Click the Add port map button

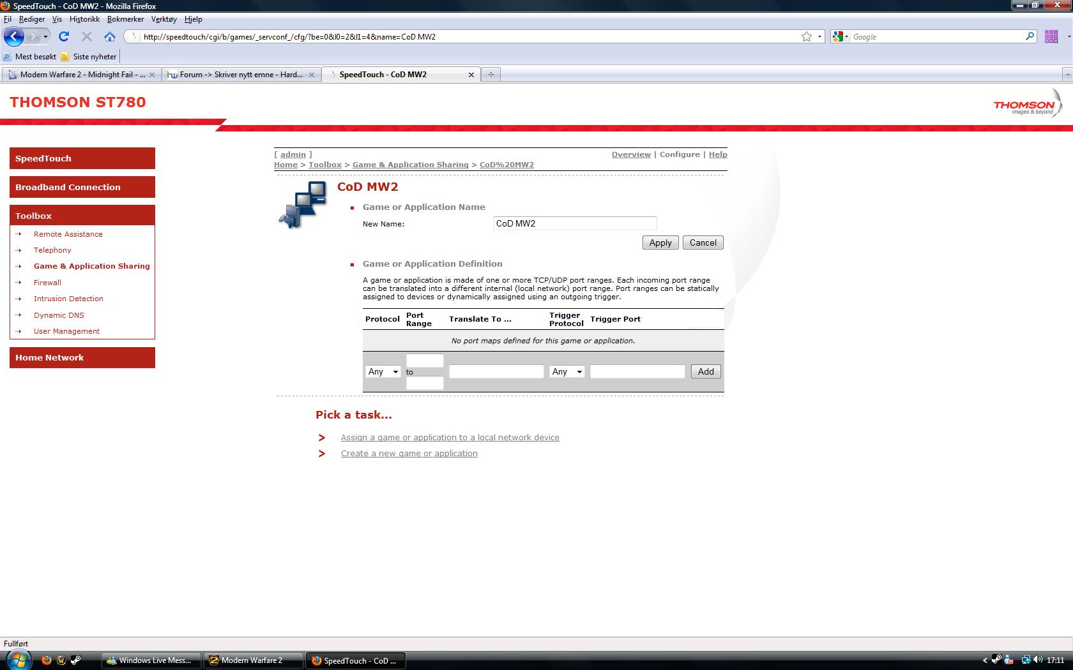coord(706,371)
